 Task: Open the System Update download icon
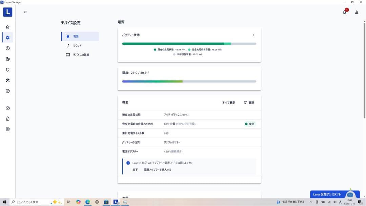click(7, 48)
